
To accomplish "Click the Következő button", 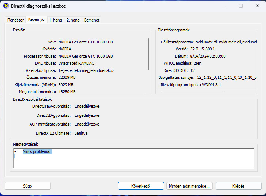I will coord(141,186).
